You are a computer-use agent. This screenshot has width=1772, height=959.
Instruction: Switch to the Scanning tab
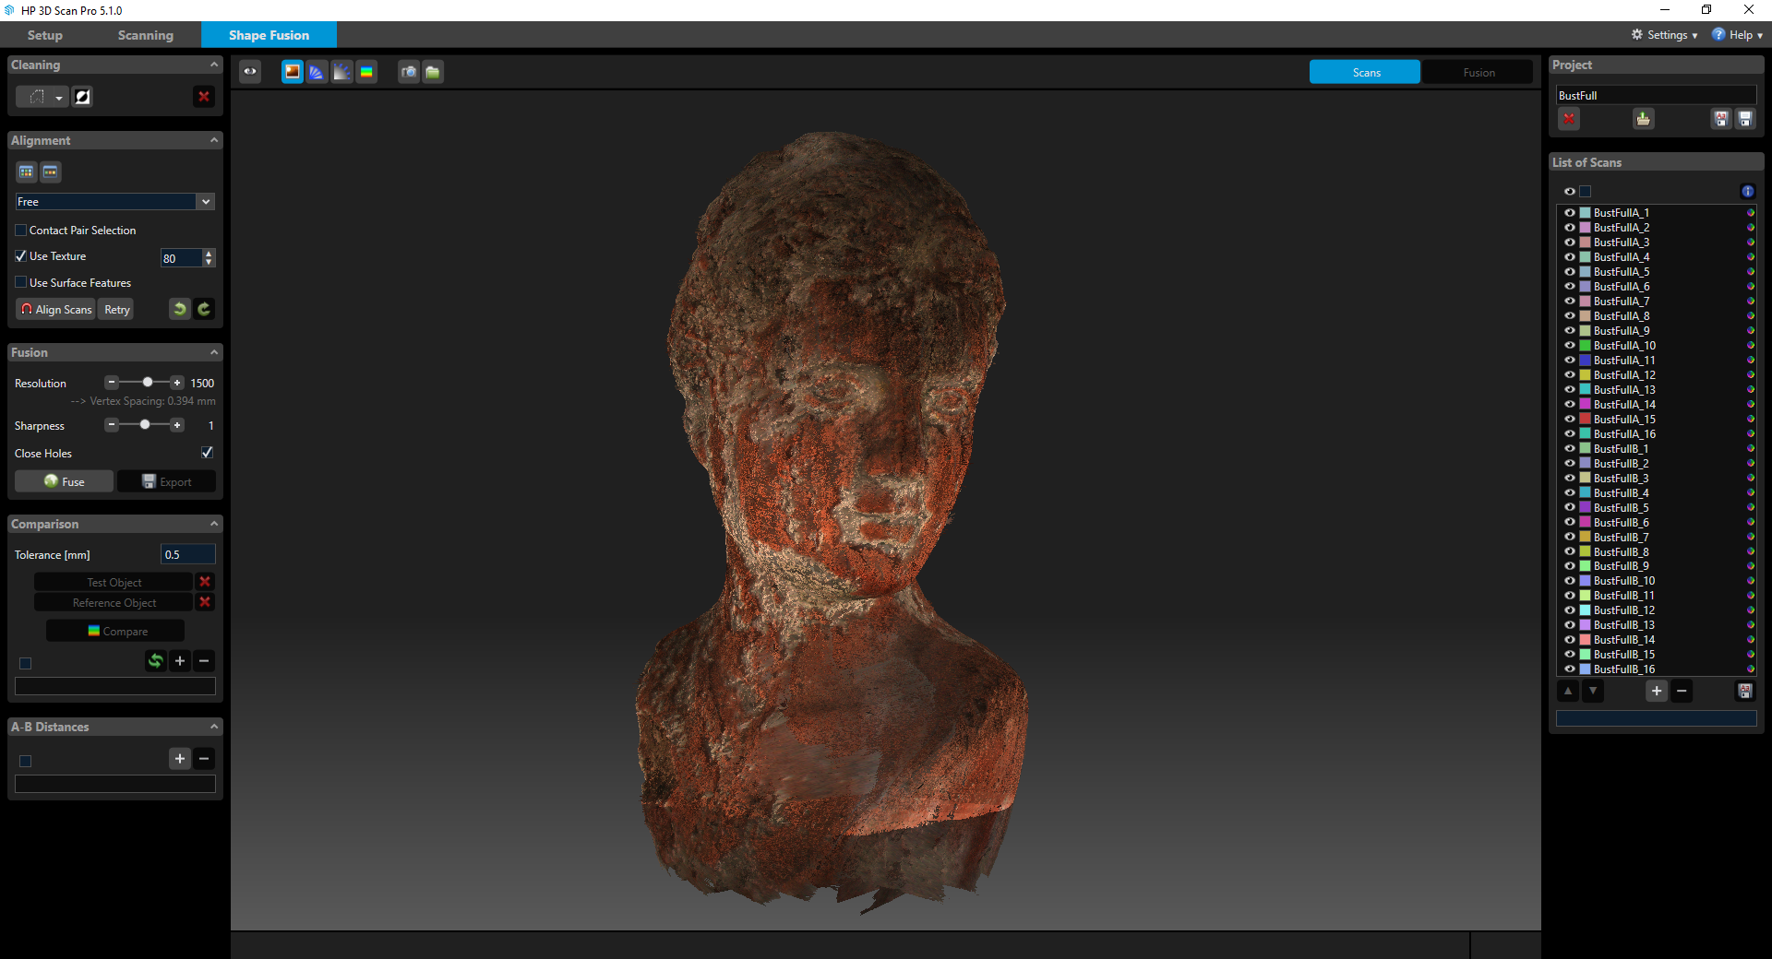(146, 35)
